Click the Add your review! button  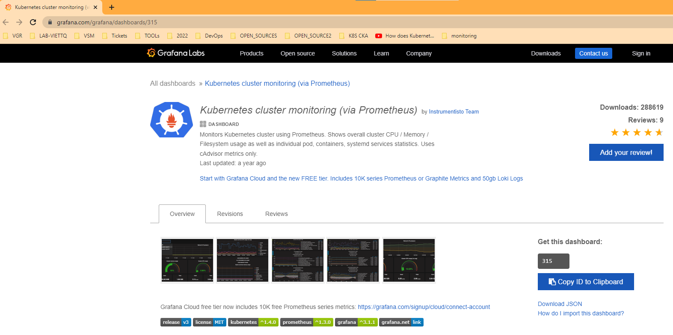626,152
